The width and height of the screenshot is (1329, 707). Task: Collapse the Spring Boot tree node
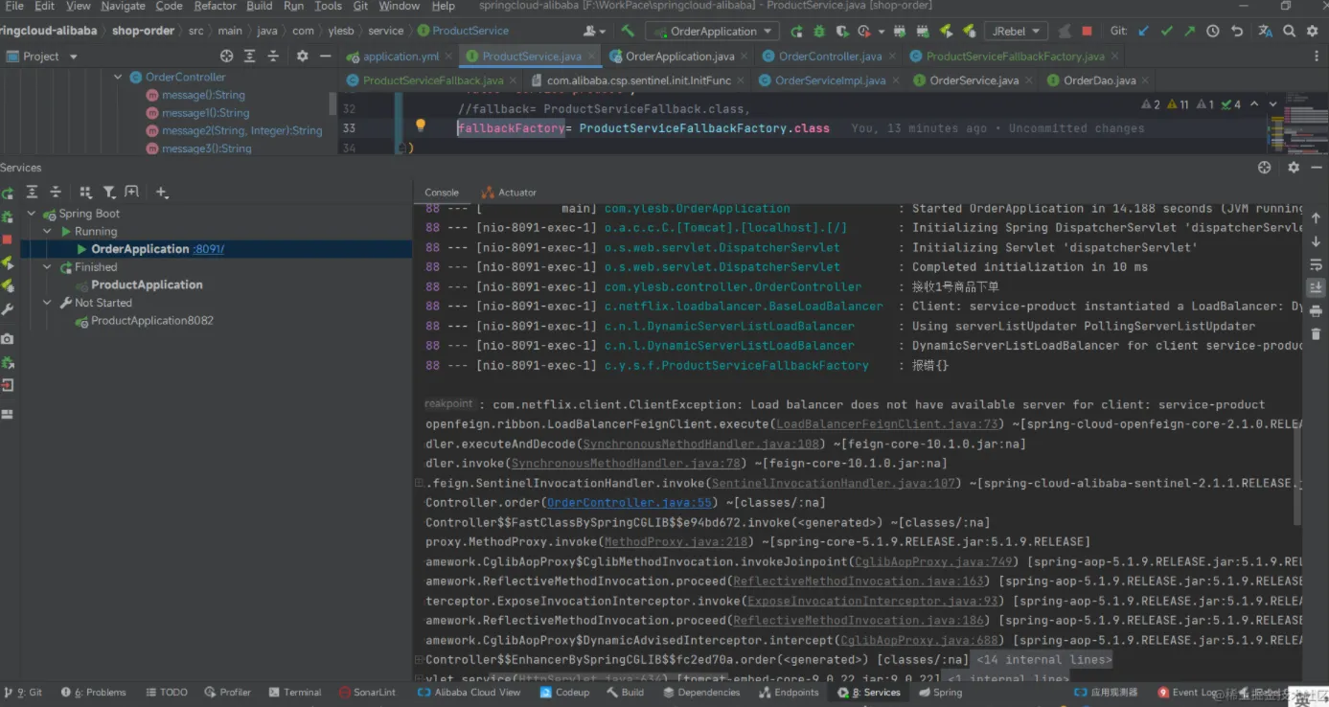tap(32, 214)
